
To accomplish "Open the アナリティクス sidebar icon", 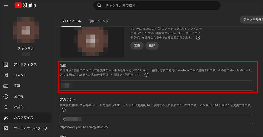I will tap(6, 65).
